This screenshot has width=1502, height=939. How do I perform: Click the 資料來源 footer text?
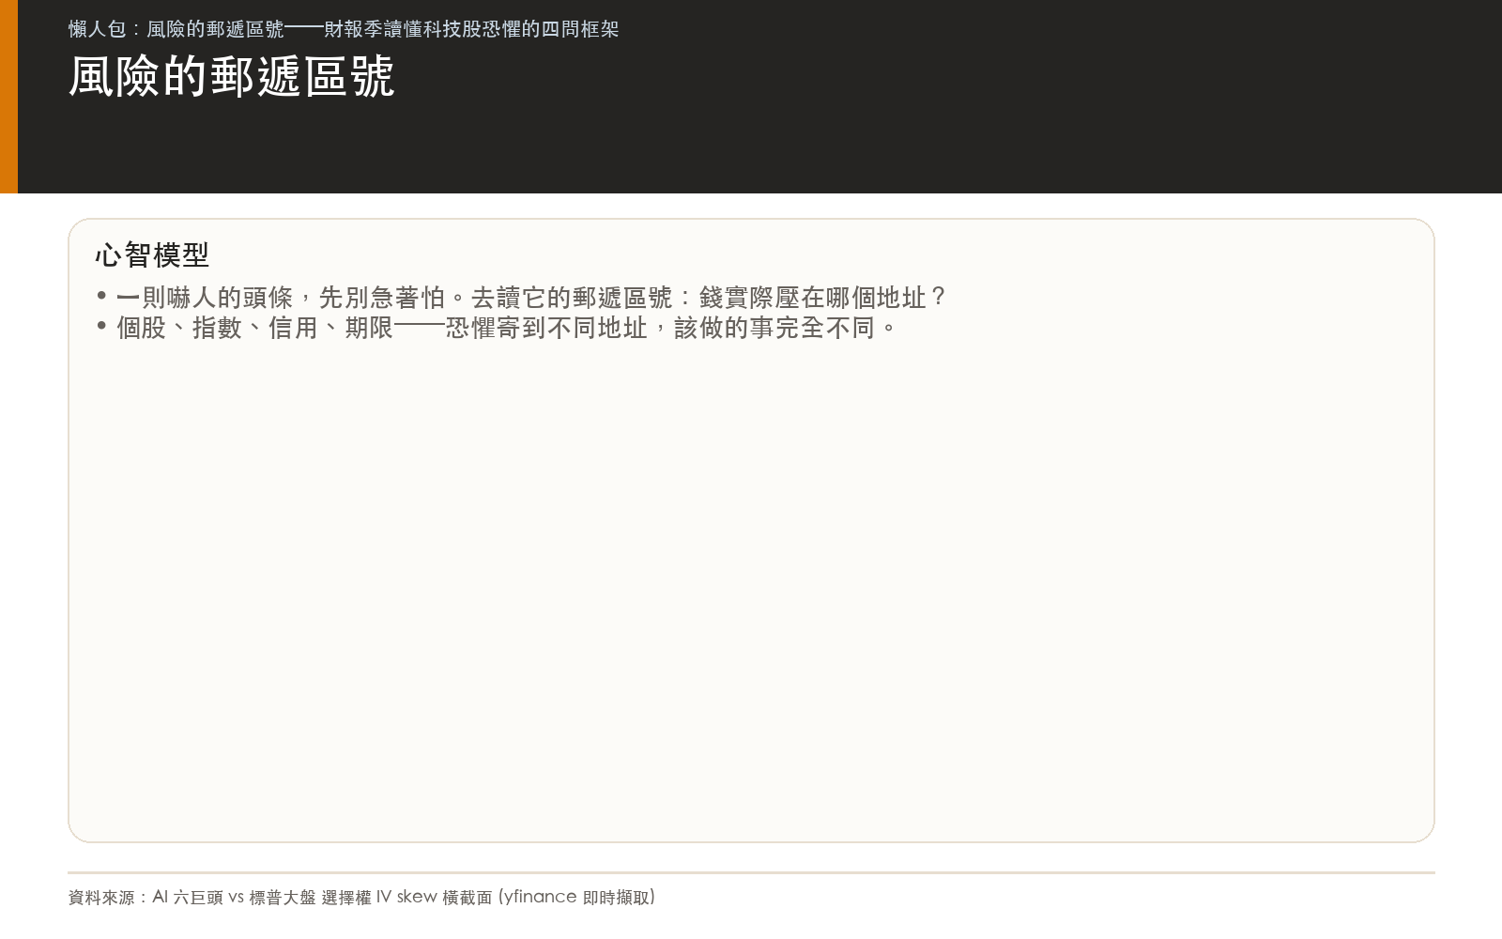[x=361, y=897]
